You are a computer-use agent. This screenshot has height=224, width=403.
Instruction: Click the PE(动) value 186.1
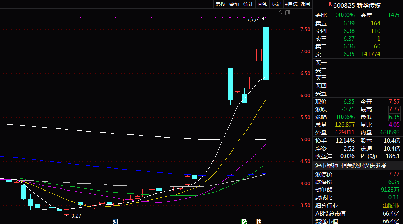(x=393, y=156)
